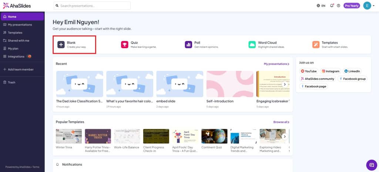The width and height of the screenshot is (379, 172).
Task: Click the globe language icon
Action: [318, 6]
